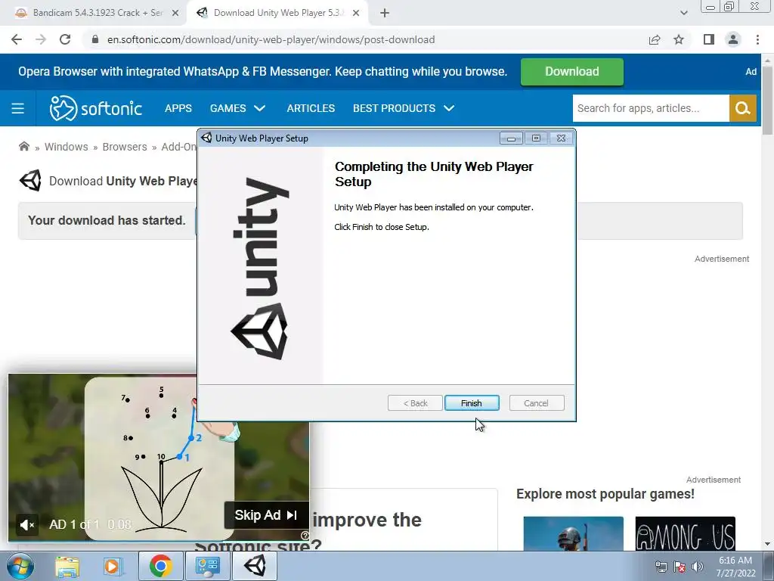
Task: Click the Unity logo beside page title
Action: pyautogui.click(x=30, y=181)
